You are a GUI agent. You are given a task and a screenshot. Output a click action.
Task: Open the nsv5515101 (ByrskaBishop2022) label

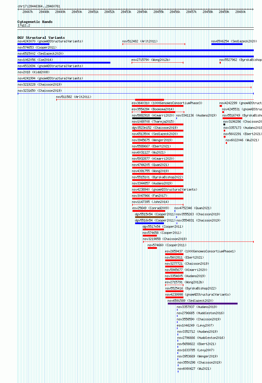click(157, 177)
